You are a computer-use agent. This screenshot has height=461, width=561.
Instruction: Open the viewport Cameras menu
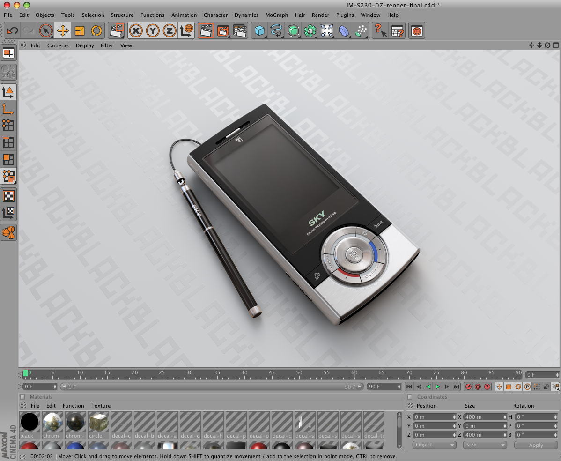[58, 45]
